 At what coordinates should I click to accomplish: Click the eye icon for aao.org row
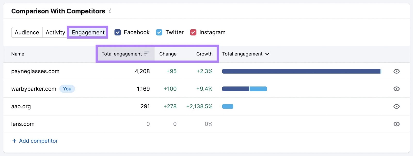pos(397,106)
